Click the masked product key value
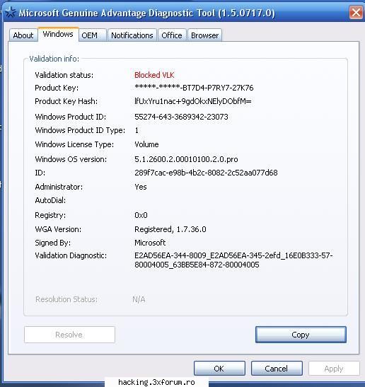This screenshot has width=365, height=387. click(194, 88)
